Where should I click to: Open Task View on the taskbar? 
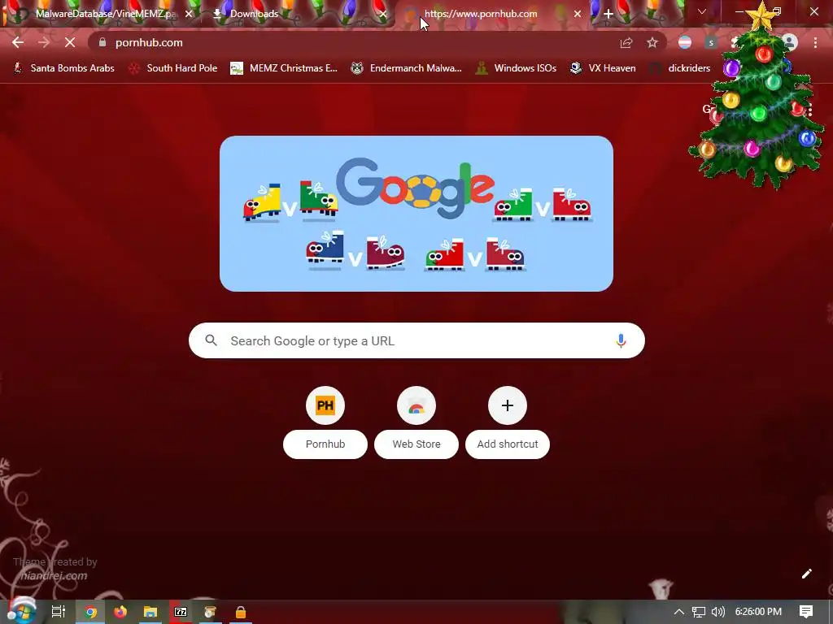pos(59,612)
